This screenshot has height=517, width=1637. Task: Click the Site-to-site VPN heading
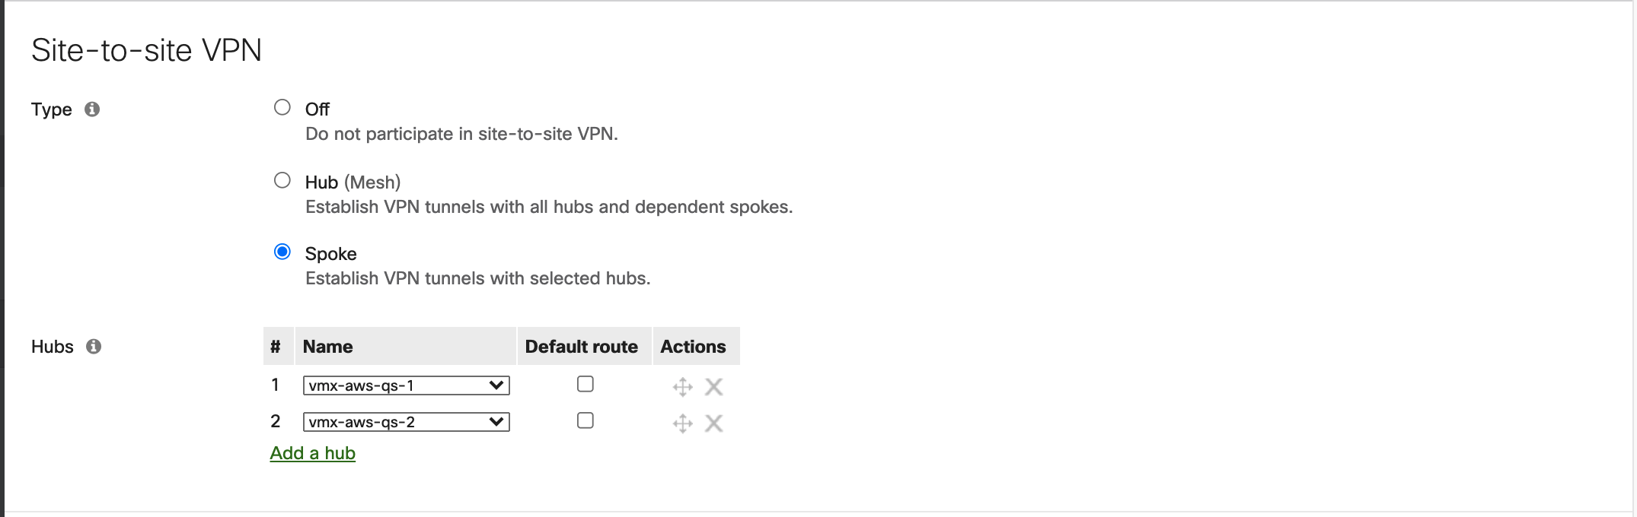[145, 49]
